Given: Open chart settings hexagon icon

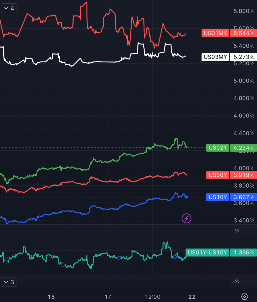Looking at the screenshot, I should (244, 296).
